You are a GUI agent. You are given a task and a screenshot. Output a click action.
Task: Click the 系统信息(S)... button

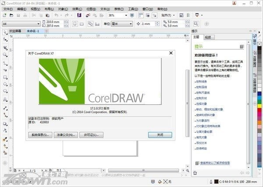coord(40,135)
